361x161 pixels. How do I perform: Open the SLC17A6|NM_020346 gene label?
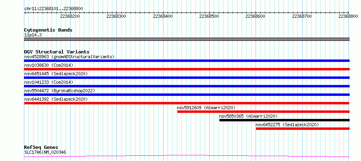click(x=45, y=152)
